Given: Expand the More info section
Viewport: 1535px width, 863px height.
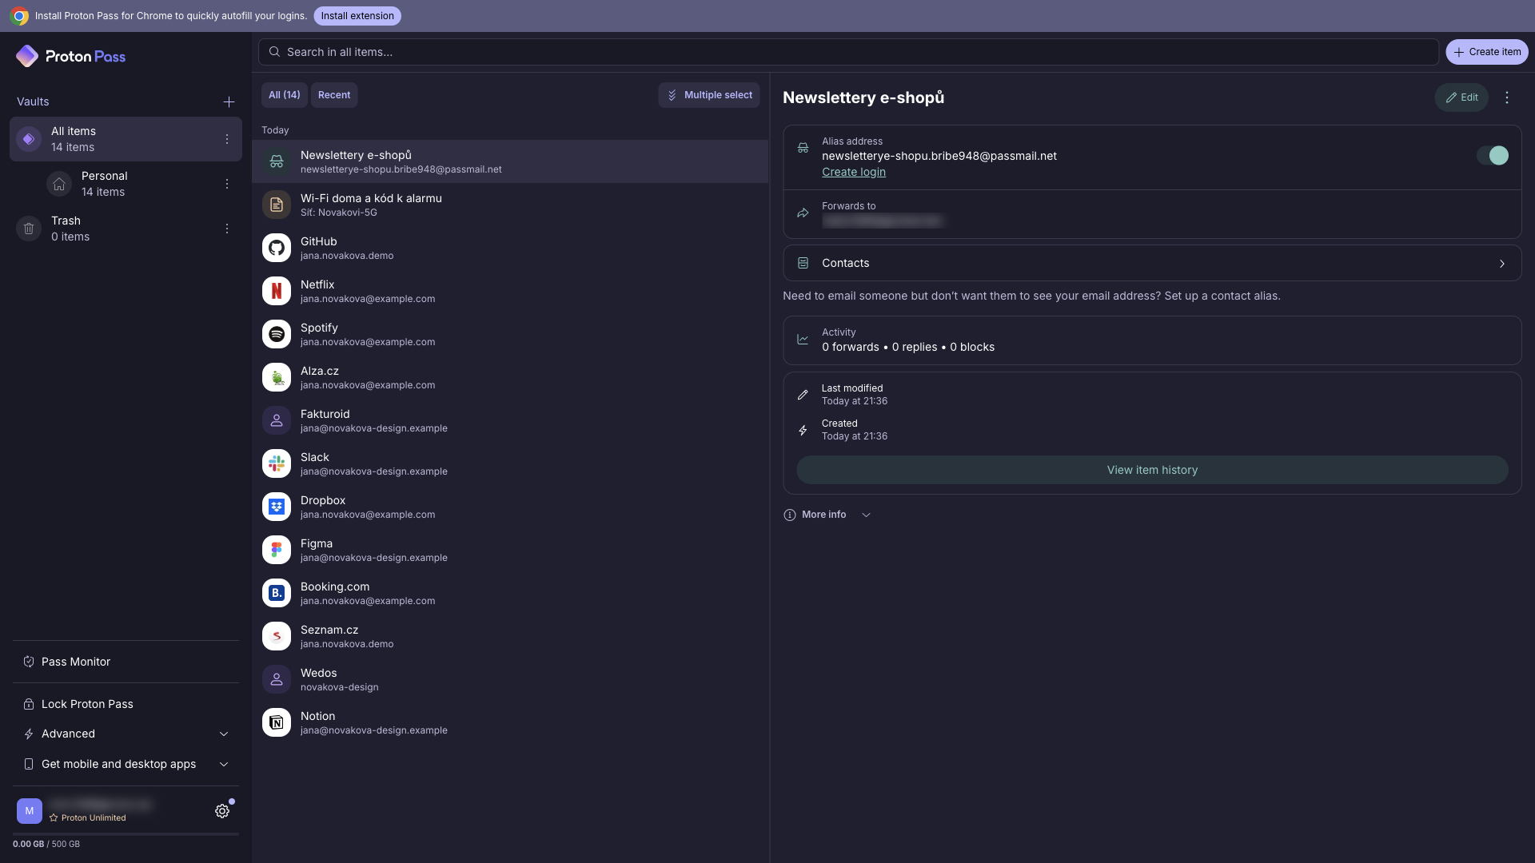Looking at the screenshot, I should tap(827, 515).
